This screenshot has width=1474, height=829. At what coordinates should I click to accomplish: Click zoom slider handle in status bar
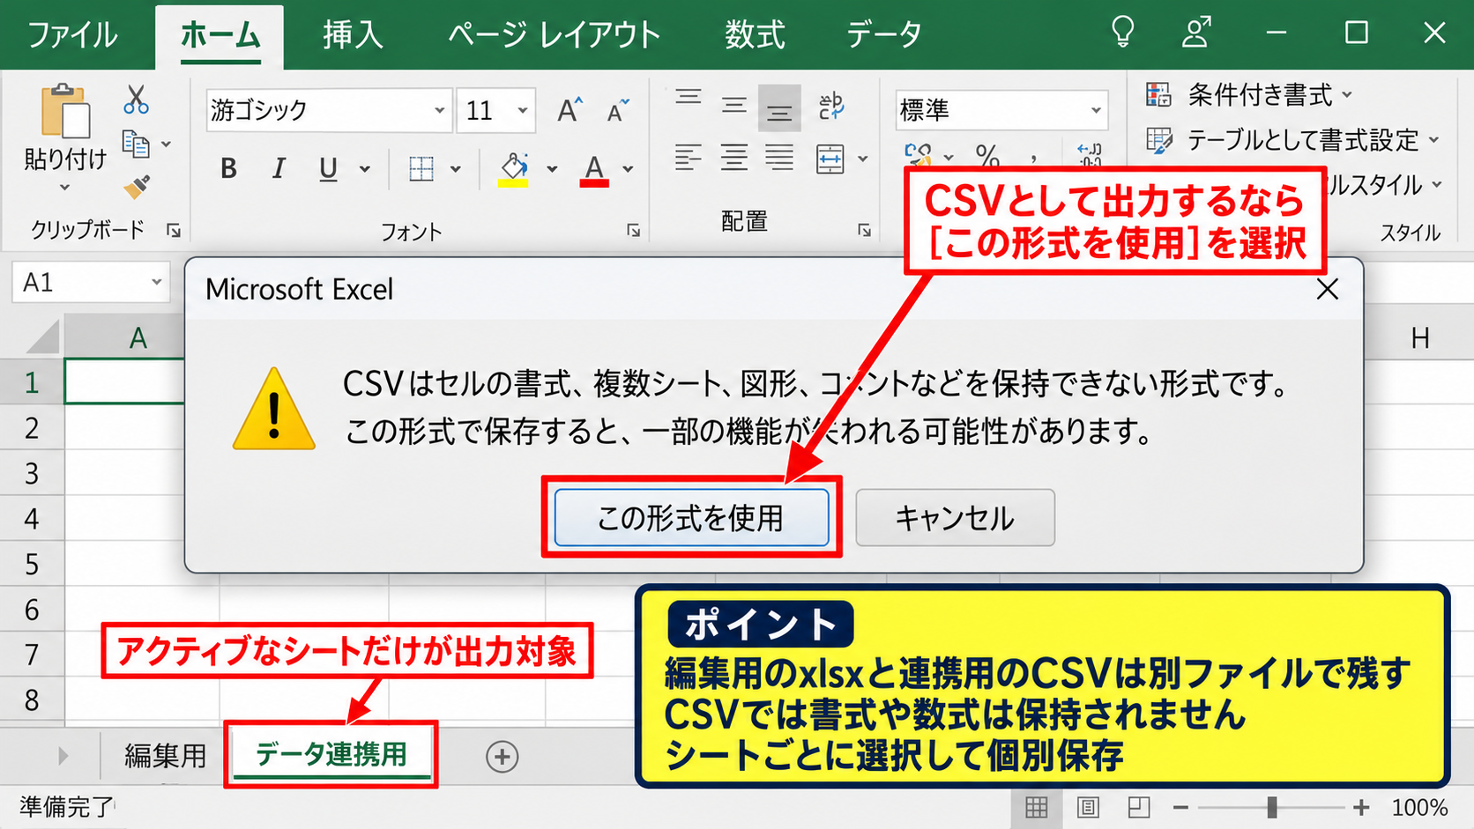1272,807
